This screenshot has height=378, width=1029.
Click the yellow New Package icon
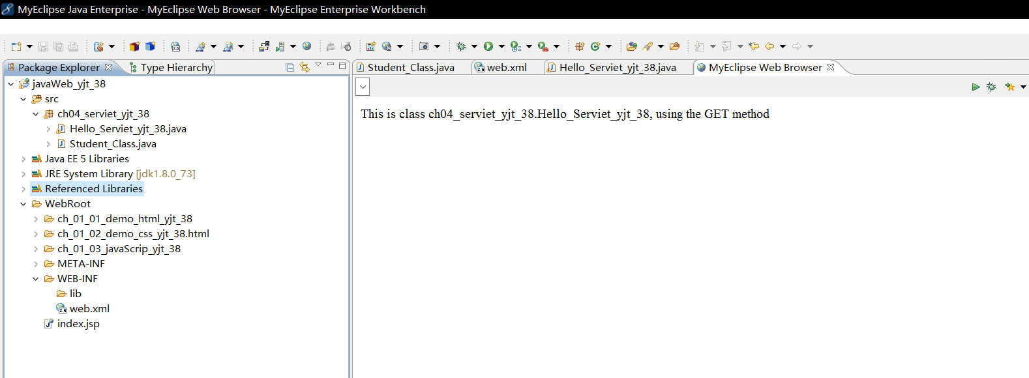point(134,46)
